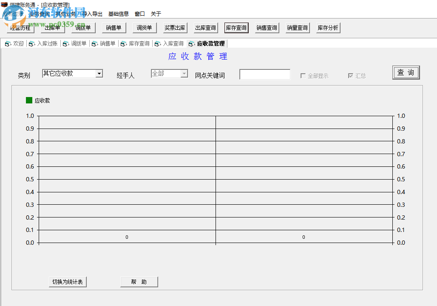Click 切换为统计表 button
The height and width of the screenshot is (306, 437).
(x=68, y=282)
